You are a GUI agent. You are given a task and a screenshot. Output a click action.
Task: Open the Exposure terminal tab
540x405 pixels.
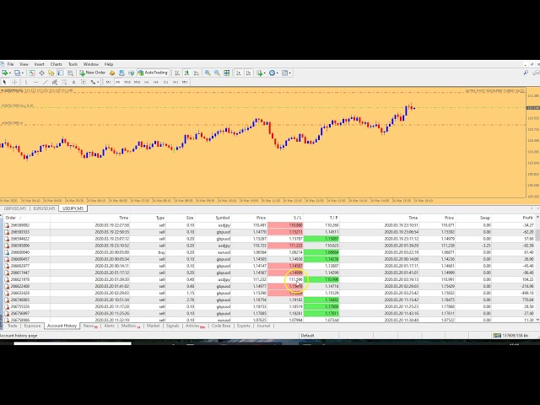(32, 325)
